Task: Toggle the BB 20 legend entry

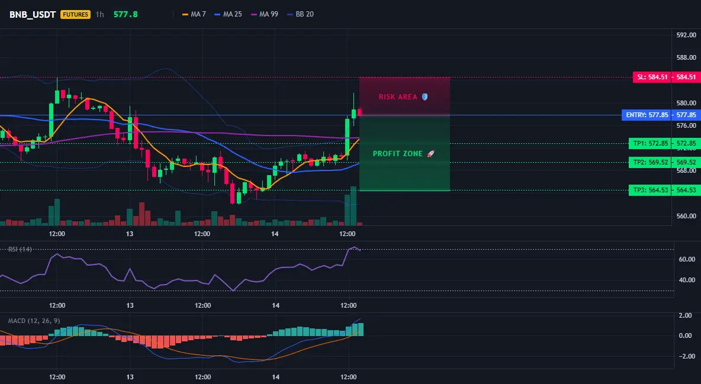Action: 300,14
